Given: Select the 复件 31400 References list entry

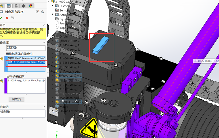Looking at the screenshot, I should point(26,58).
